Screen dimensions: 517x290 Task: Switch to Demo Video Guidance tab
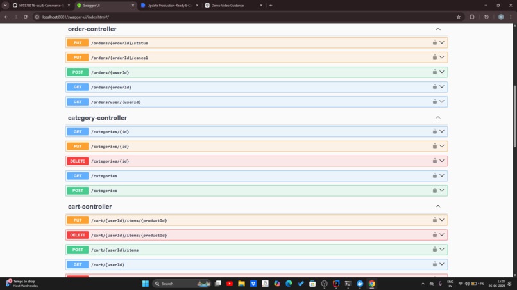pos(233,6)
